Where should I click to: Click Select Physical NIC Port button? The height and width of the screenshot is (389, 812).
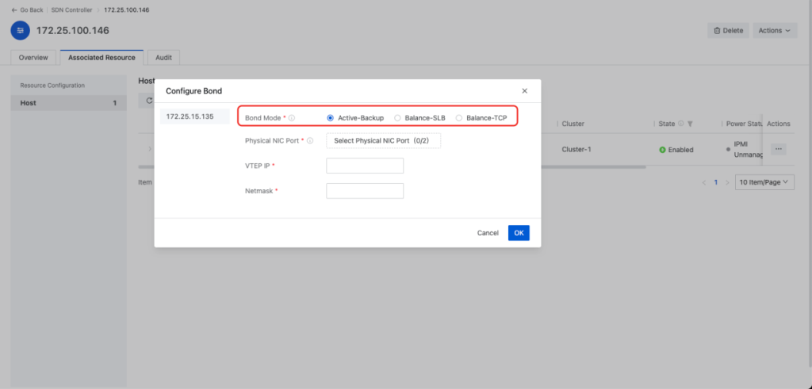[x=383, y=141]
